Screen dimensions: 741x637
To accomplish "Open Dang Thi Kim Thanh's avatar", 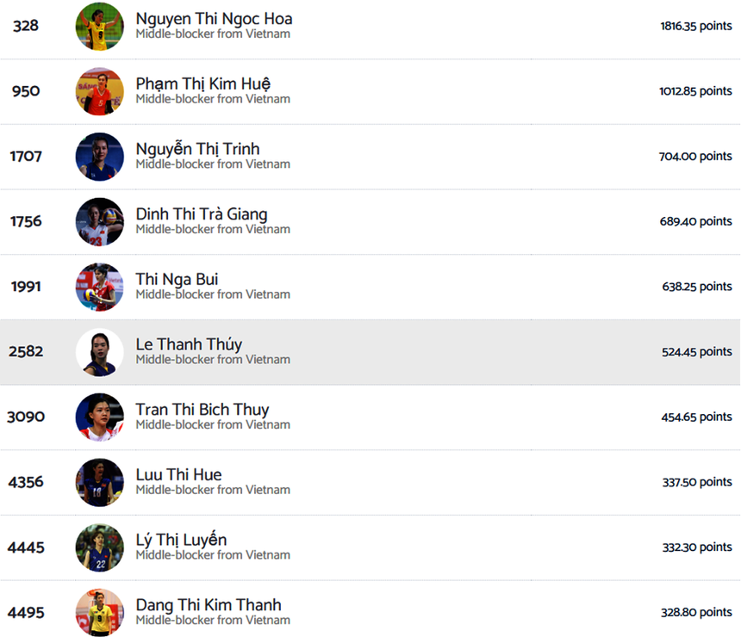I will click(99, 613).
